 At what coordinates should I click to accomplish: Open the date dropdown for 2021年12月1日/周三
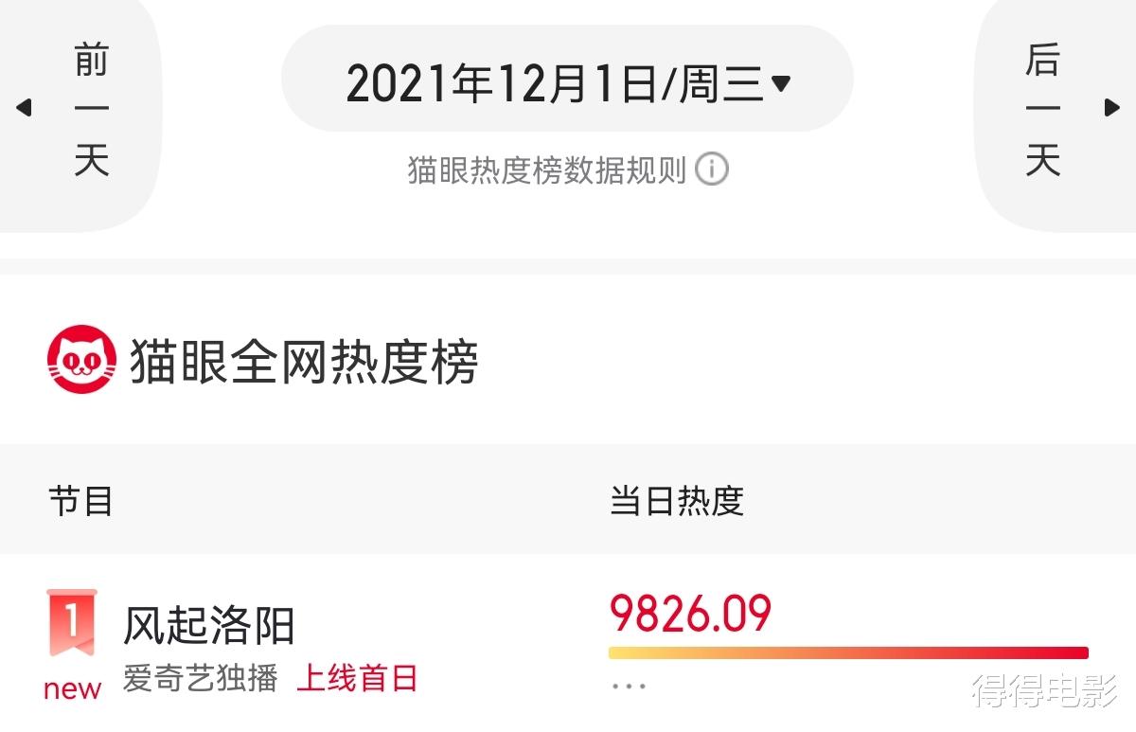(x=782, y=82)
